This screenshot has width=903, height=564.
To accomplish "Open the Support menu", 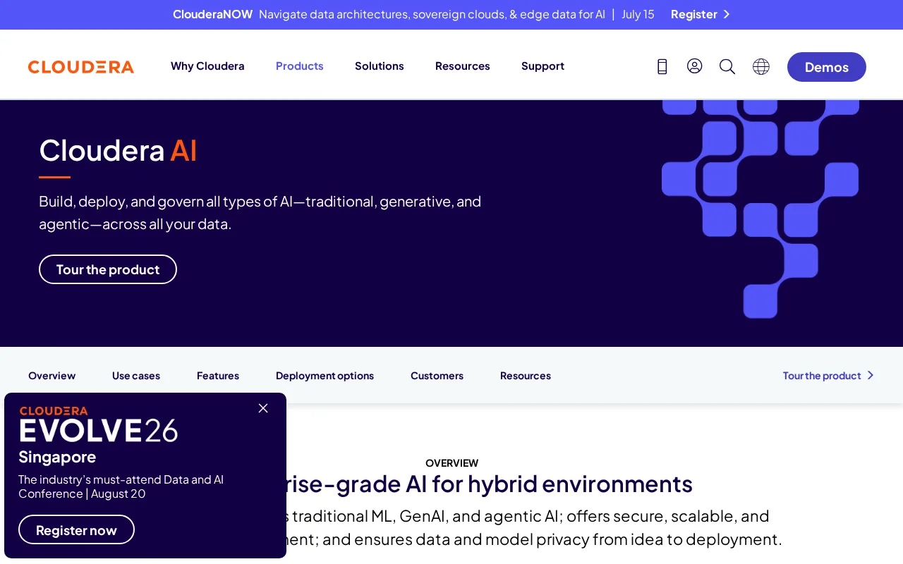I will click(543, 66).
